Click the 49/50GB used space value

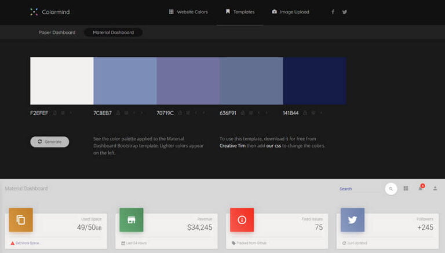(x=89, y=228)
